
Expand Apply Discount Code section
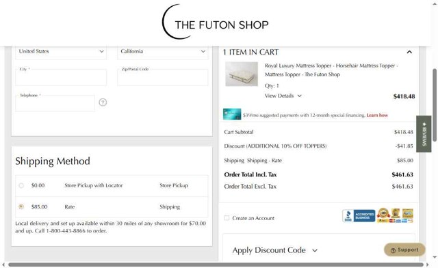point(275,250)
